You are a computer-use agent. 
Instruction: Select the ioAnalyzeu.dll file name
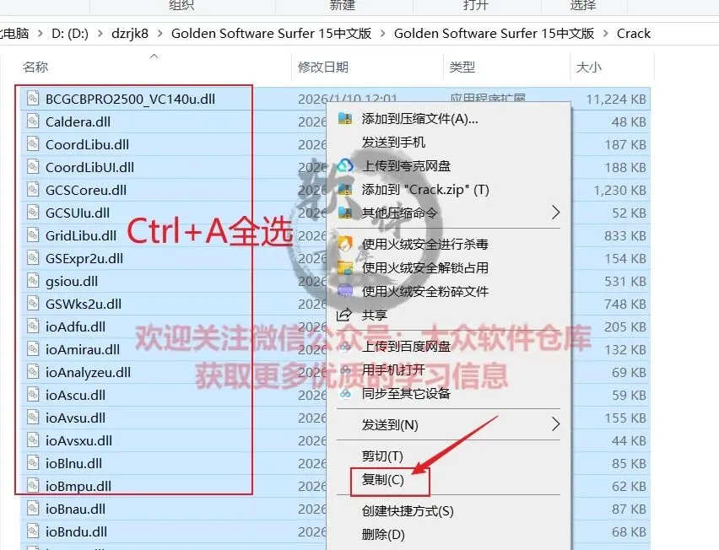pyautogui.click(x=88, y=372)
